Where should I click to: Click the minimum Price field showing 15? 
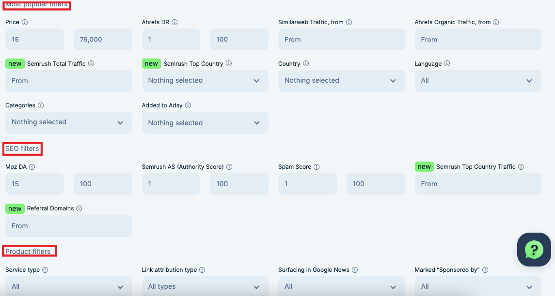tap(34, 39)
